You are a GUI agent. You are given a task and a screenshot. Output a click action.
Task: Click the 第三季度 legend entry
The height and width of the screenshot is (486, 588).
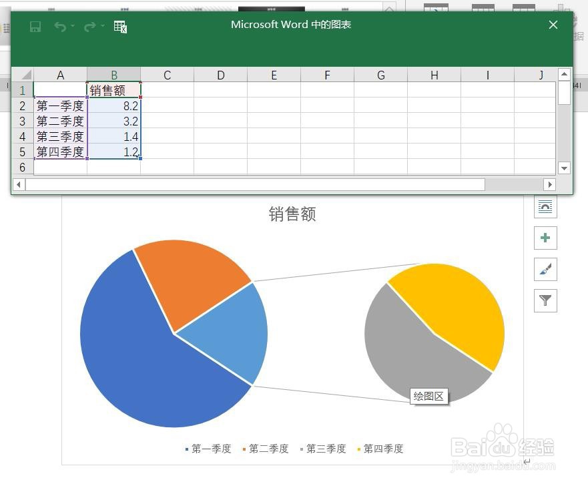(x=325, y=449)
